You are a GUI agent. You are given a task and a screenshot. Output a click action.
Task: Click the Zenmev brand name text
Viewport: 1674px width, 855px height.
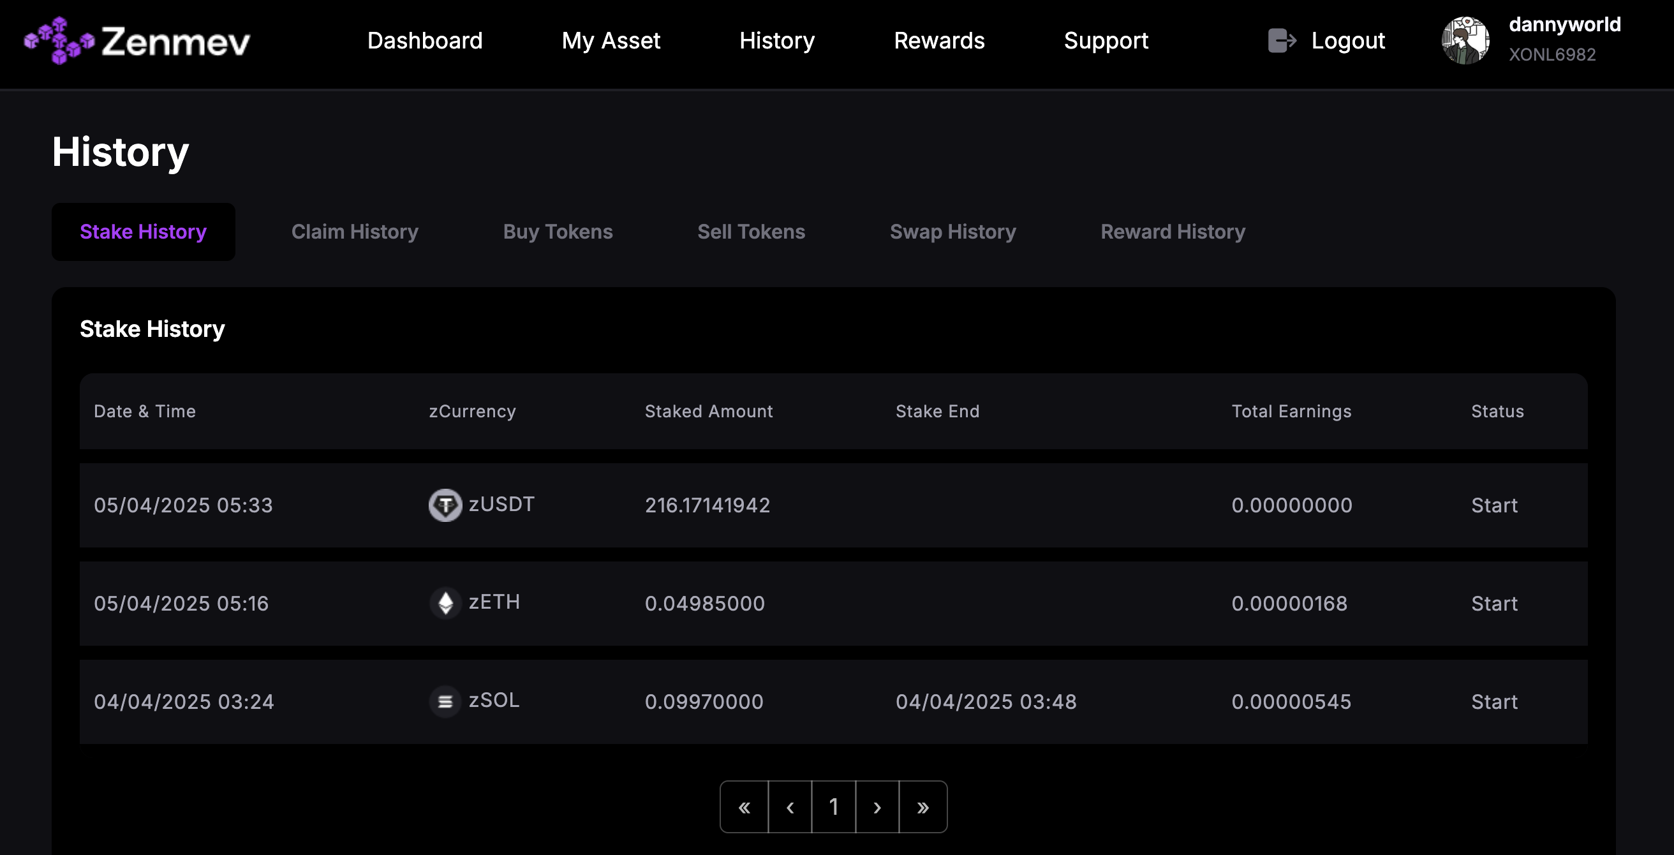point(175,41)
